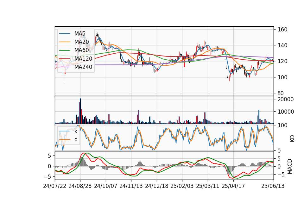Viewport: 304px width, 219px height.
Task: Click the MA120 legend label
Action: click(83, 58)
